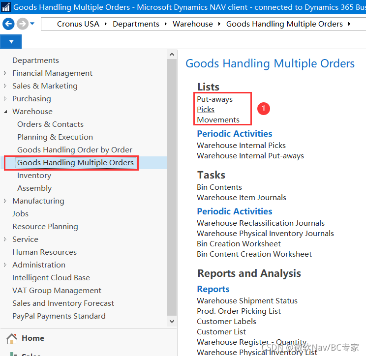Click scroll up arrow of navigation pane

pos(172,55)
